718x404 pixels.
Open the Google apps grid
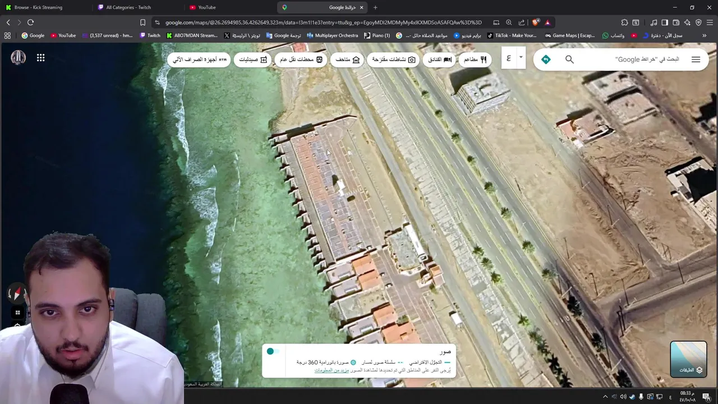(40, 58)
